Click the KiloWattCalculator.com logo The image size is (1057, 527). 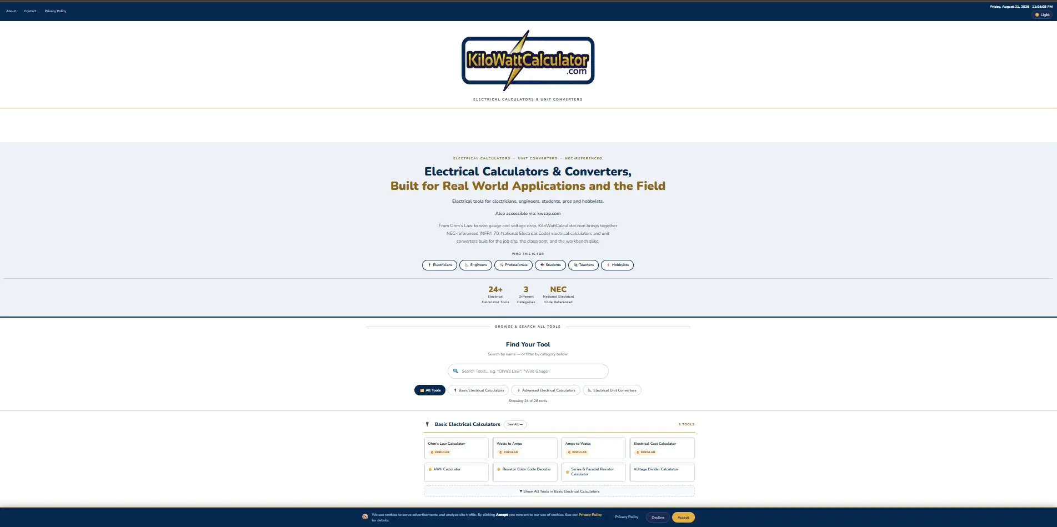coord(528,61)
